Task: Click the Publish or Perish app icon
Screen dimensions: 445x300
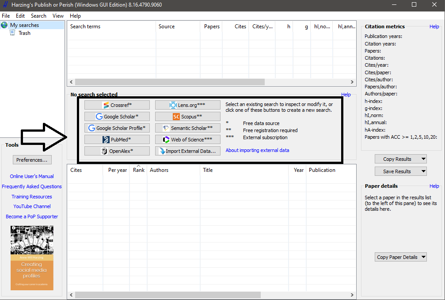Action: click(5, 5)
